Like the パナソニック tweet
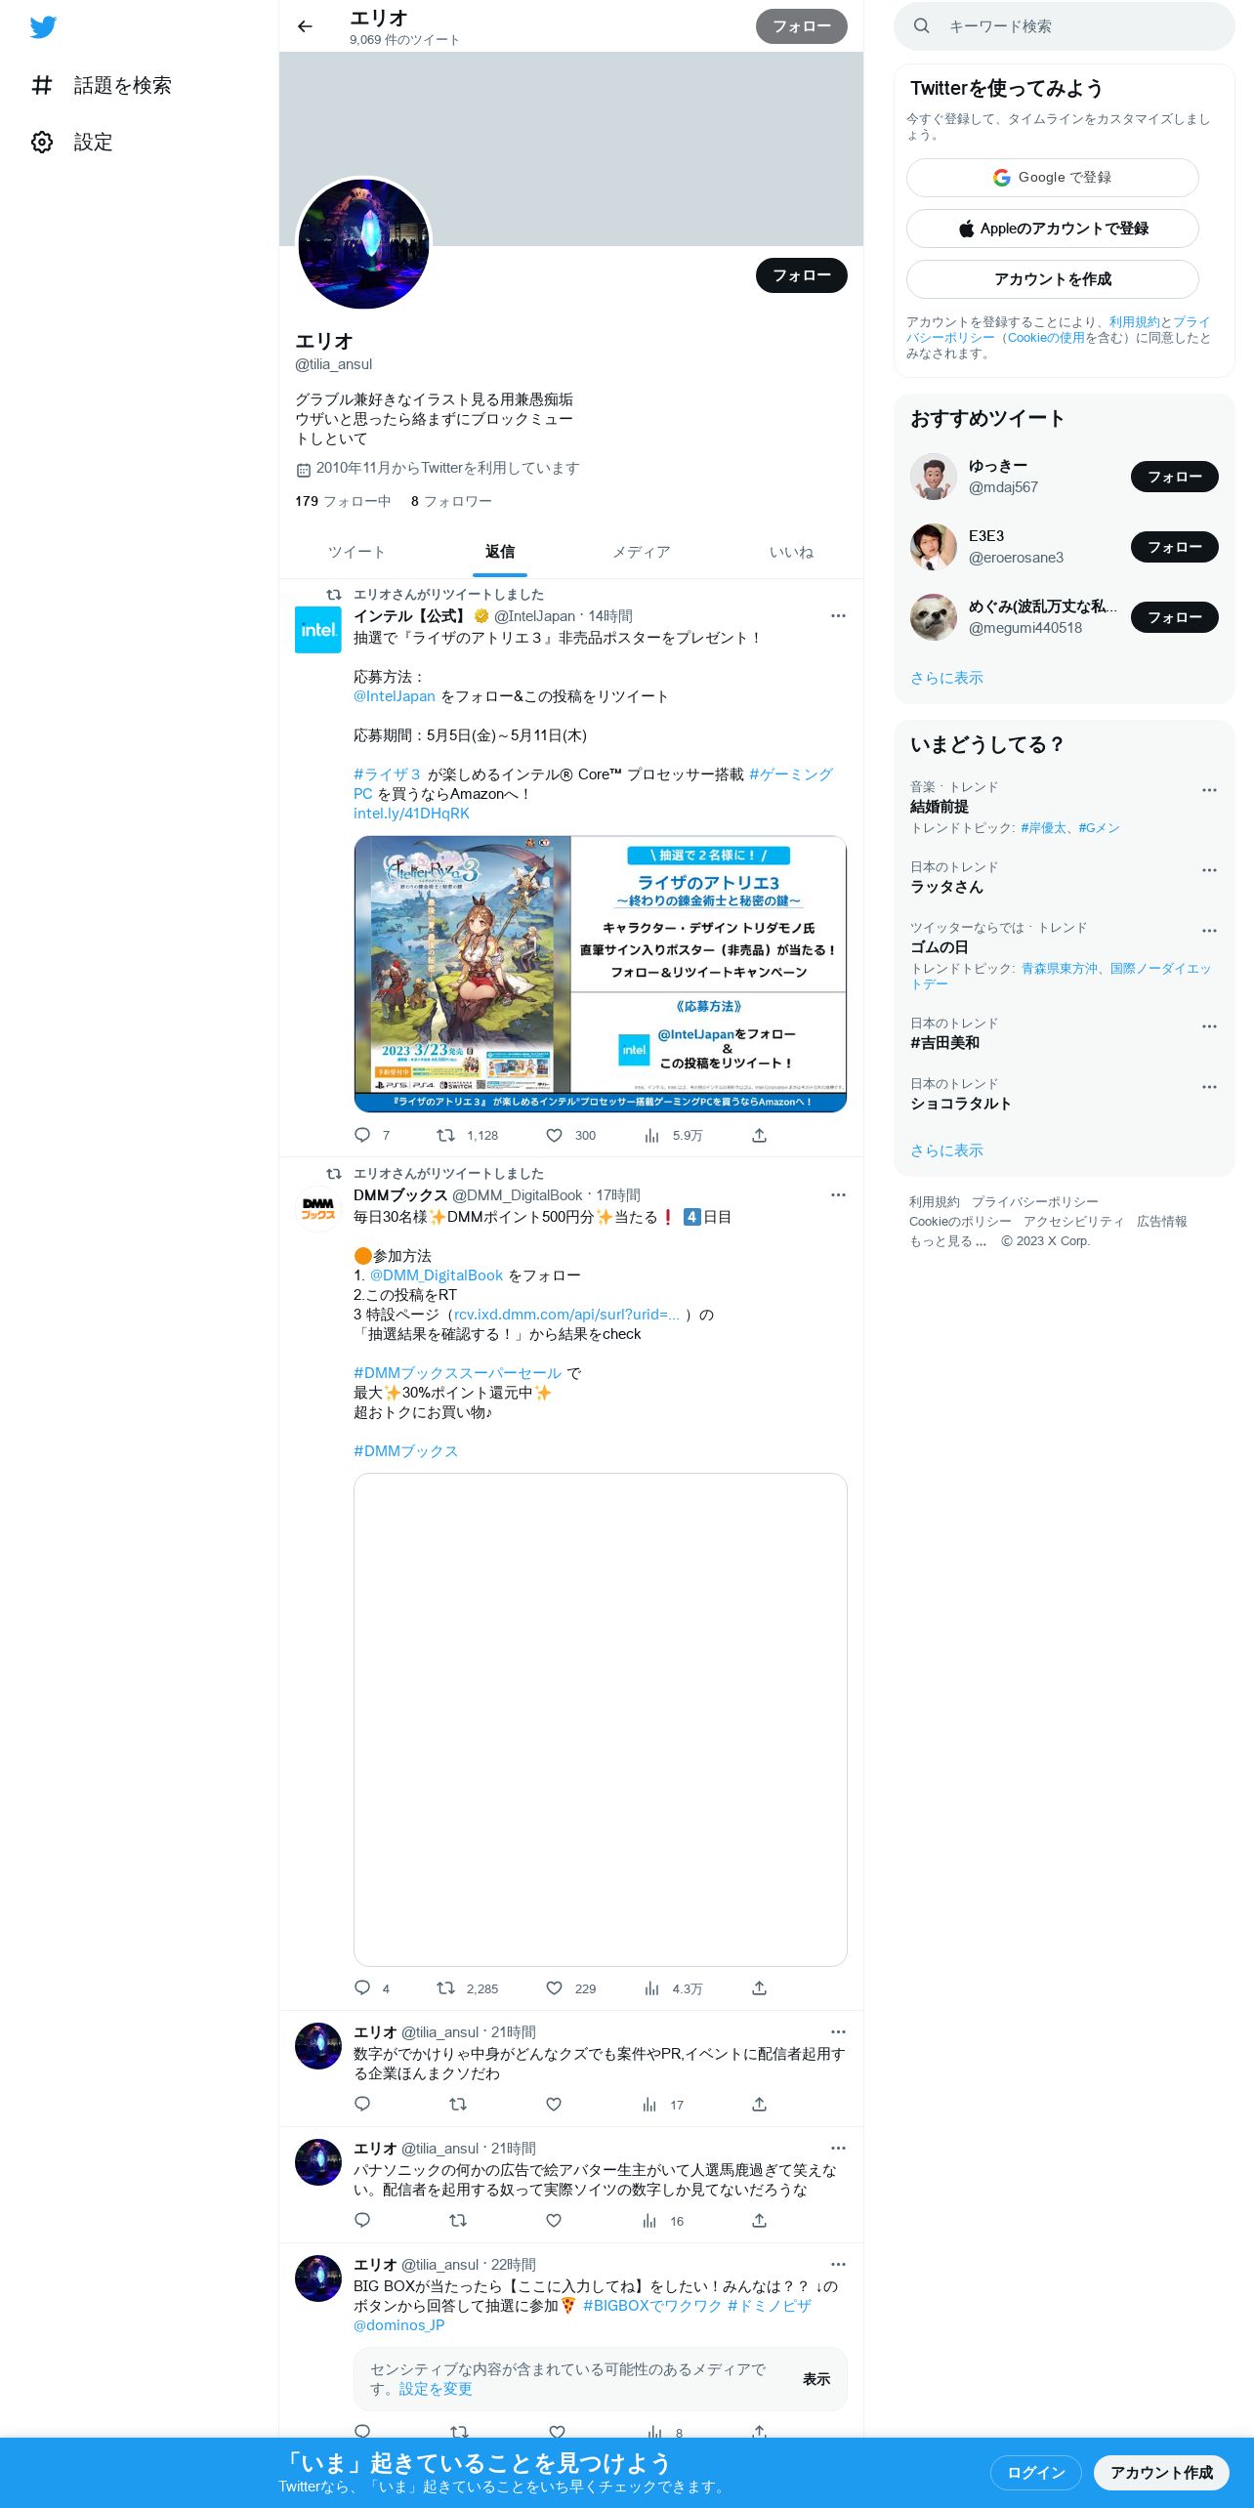1254x2508 pixels. click(x=554, y=2220)
